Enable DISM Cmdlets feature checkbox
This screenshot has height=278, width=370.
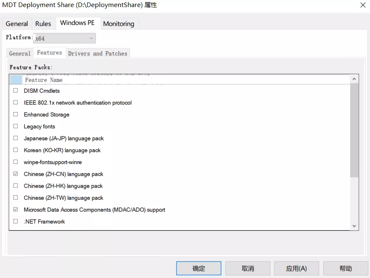pos(16,91)
